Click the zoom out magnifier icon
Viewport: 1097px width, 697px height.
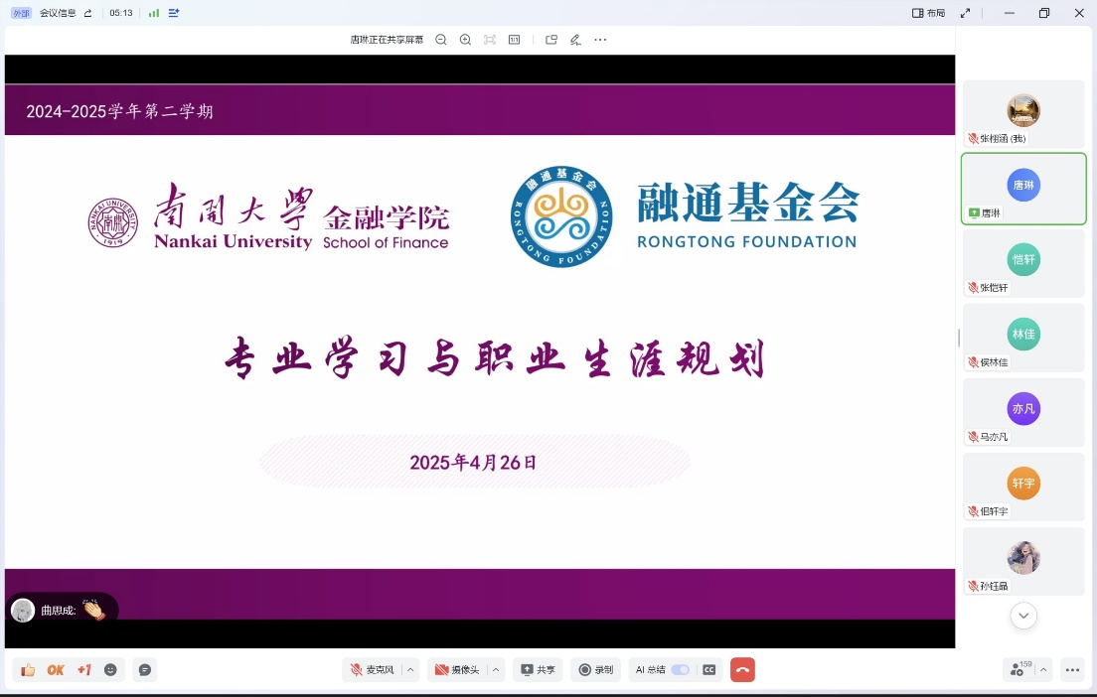pyautogui.click(x=441, y=40)
